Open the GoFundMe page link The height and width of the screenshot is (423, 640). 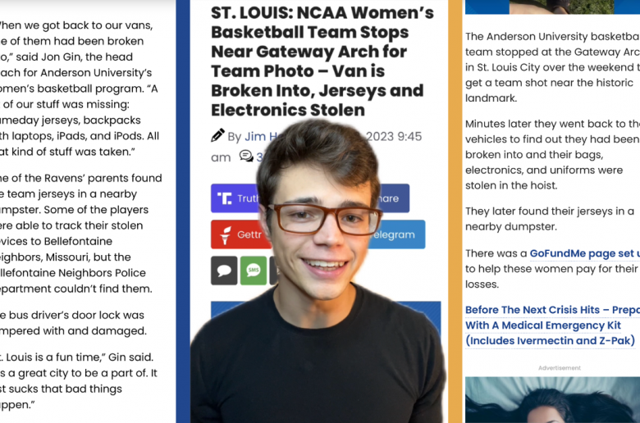(x=584, y=253)
